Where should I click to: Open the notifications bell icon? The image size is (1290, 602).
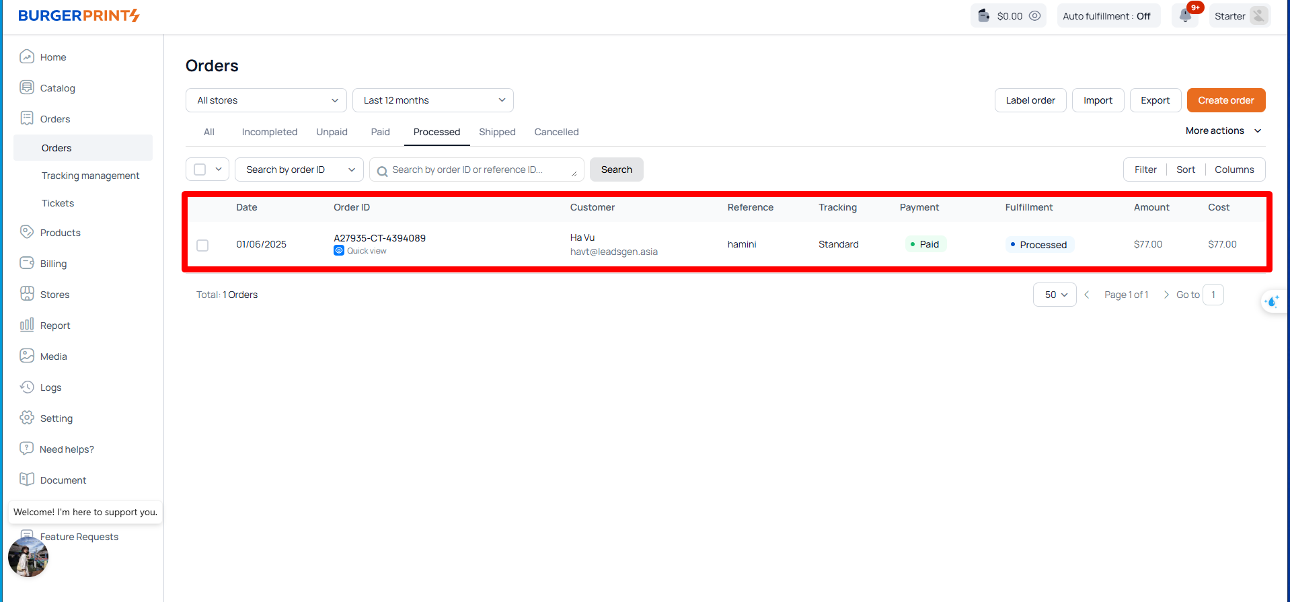pyautogui.click(x=1185, y=15)
